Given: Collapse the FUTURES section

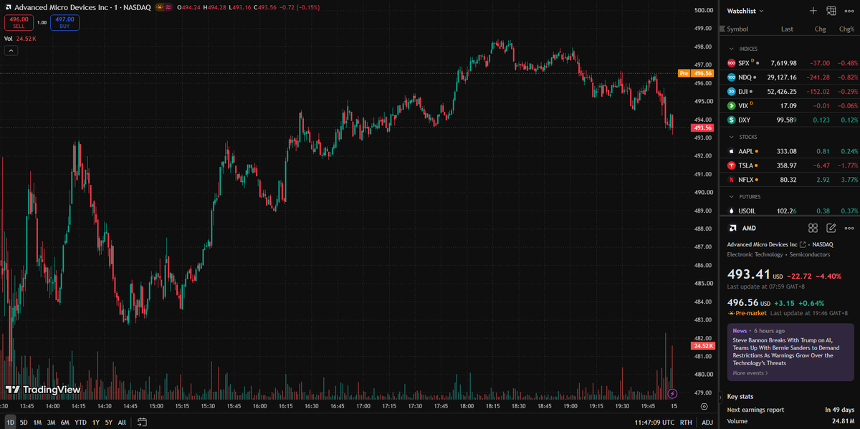Looking at the screenshot, I should 731,196.
